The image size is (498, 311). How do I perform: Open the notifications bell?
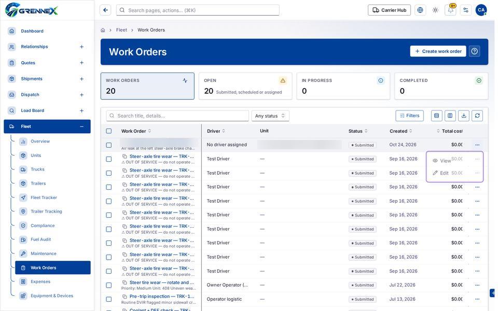pos(450,10)
